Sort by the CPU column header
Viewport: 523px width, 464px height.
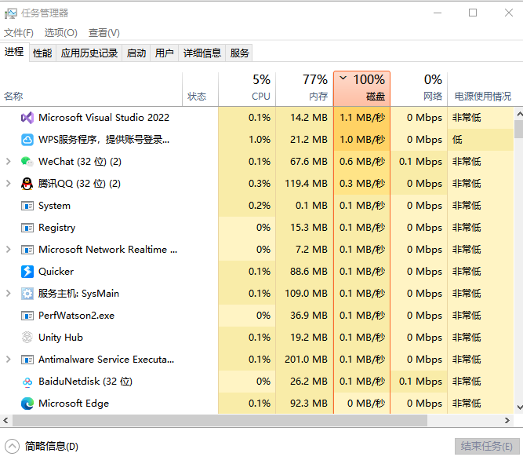tap(247, 90)
